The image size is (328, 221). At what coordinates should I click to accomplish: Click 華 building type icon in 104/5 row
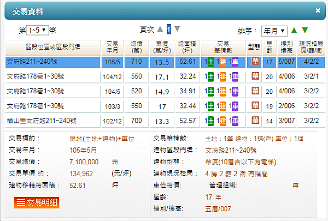point(255,91)
